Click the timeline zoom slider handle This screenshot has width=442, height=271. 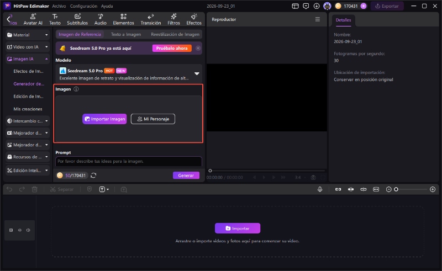pyautogui.click(x=396, y=189)
